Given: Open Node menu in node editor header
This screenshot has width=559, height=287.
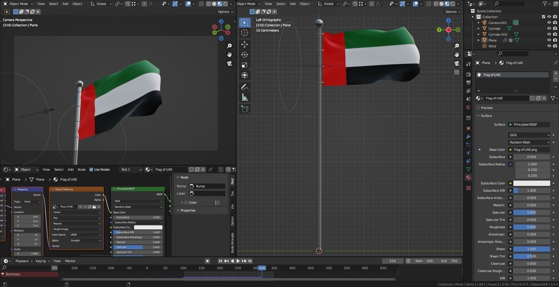Looking at the screenshot, I should [82, 170].
